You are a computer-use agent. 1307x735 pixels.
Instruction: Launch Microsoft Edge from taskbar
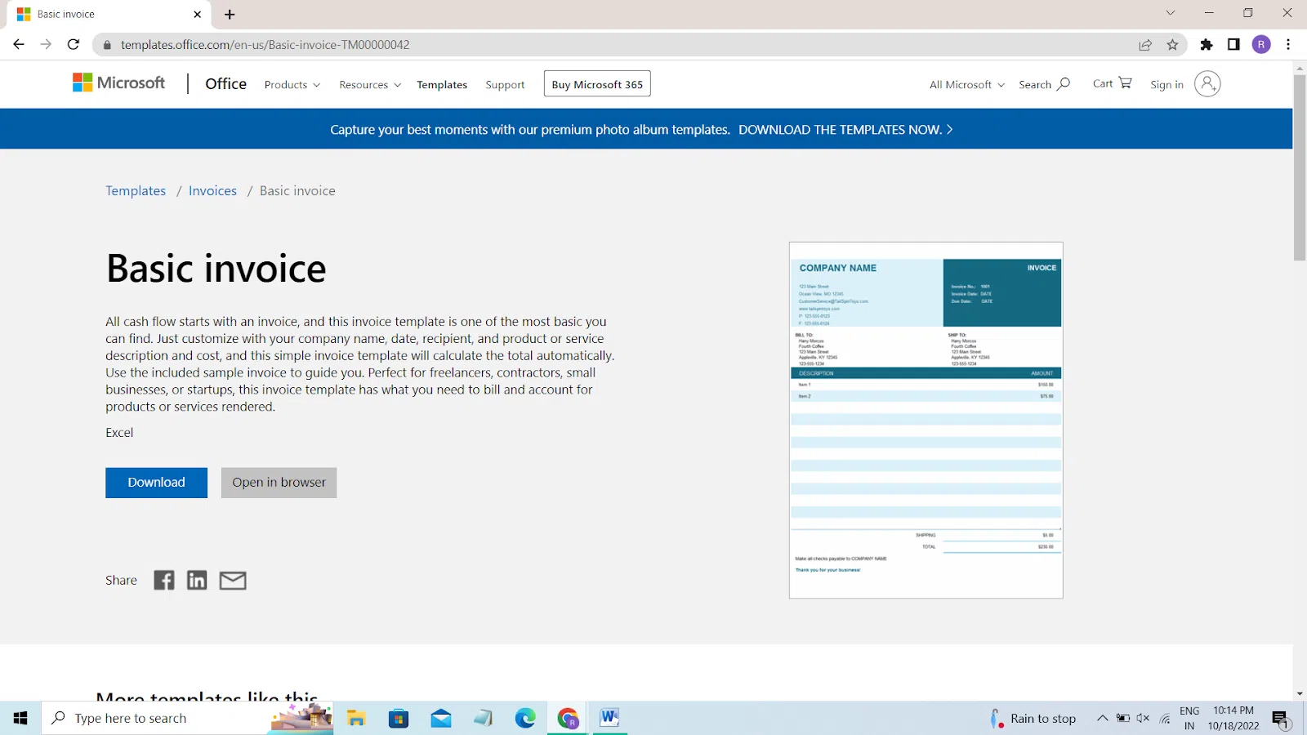point(525,718)
